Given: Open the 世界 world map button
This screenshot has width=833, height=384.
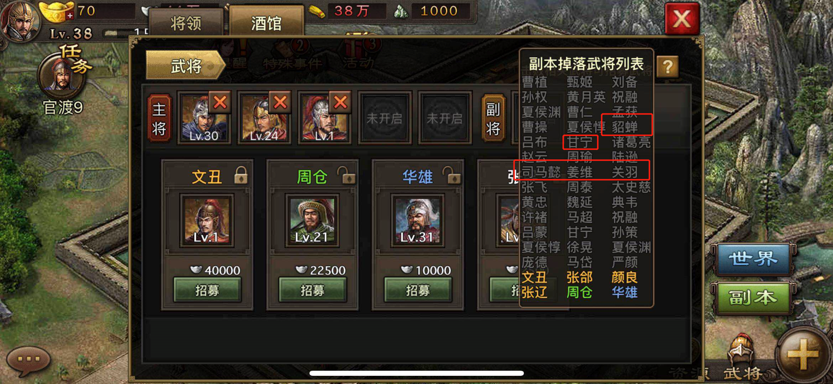Looking at the screenshot, I should click(753, 259).
